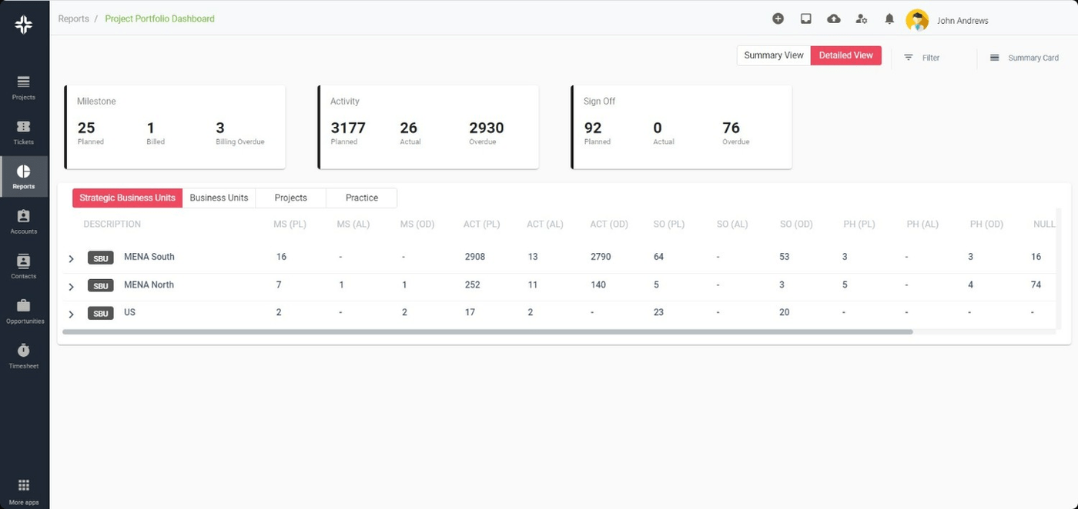Click the create new plus icon
This screenshot has height=509, width=1078.
coord(778,18)
